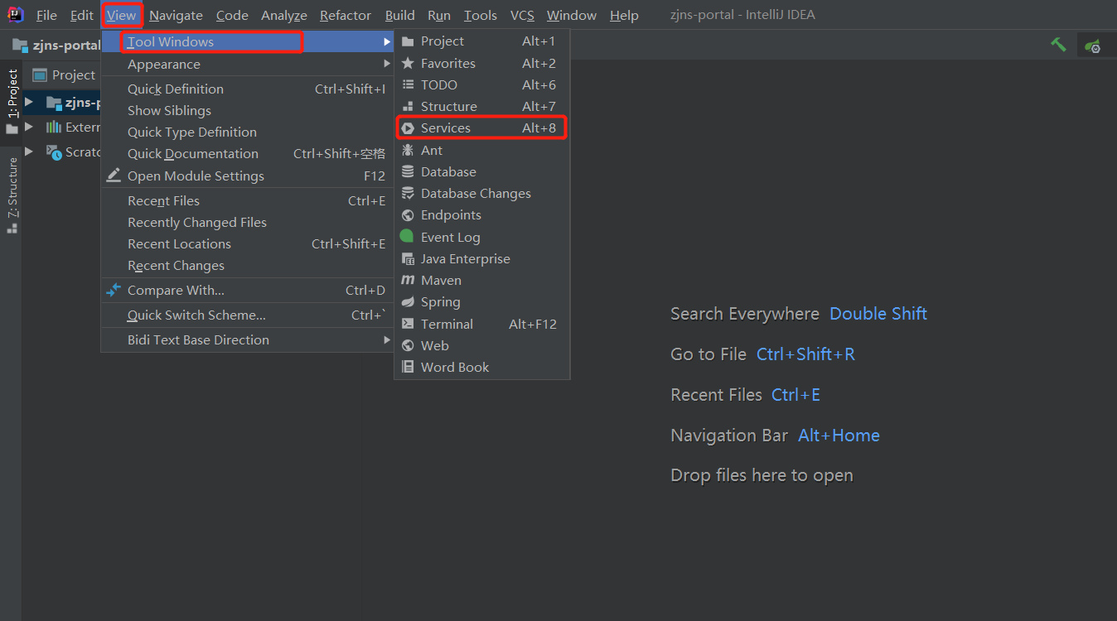Open the Ant tool window

481,150
